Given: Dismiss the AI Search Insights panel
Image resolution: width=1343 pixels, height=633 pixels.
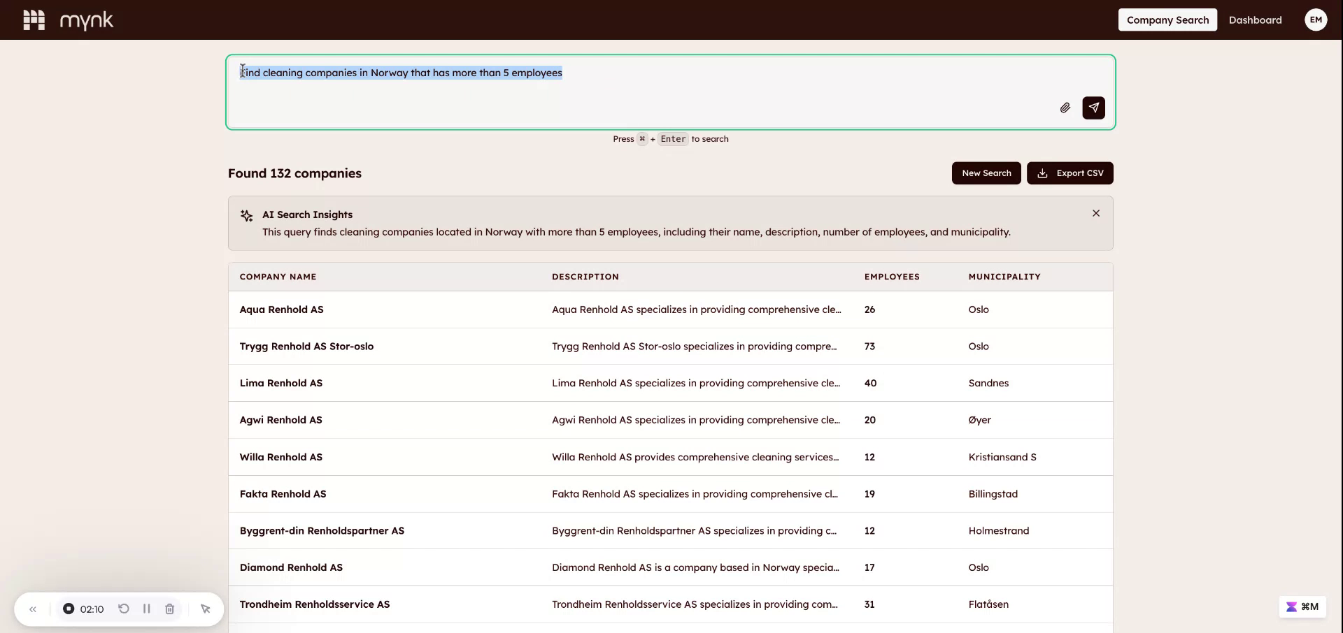Looking at the screenshot, I should (1095, 213).
